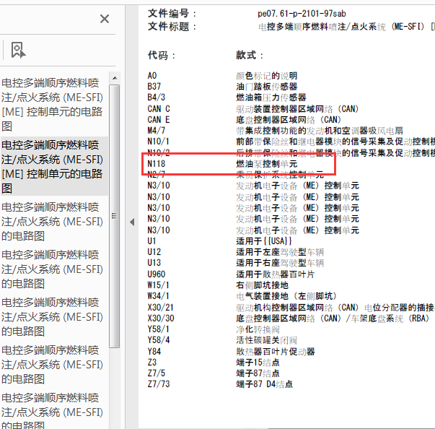Select code X30/30
The width and height of the screenshot is (435, 429).
click(x=161, y=318)
